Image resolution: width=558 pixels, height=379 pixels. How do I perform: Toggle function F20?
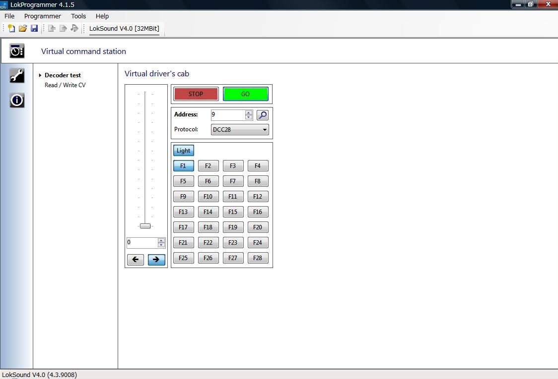tap(258, 227)
